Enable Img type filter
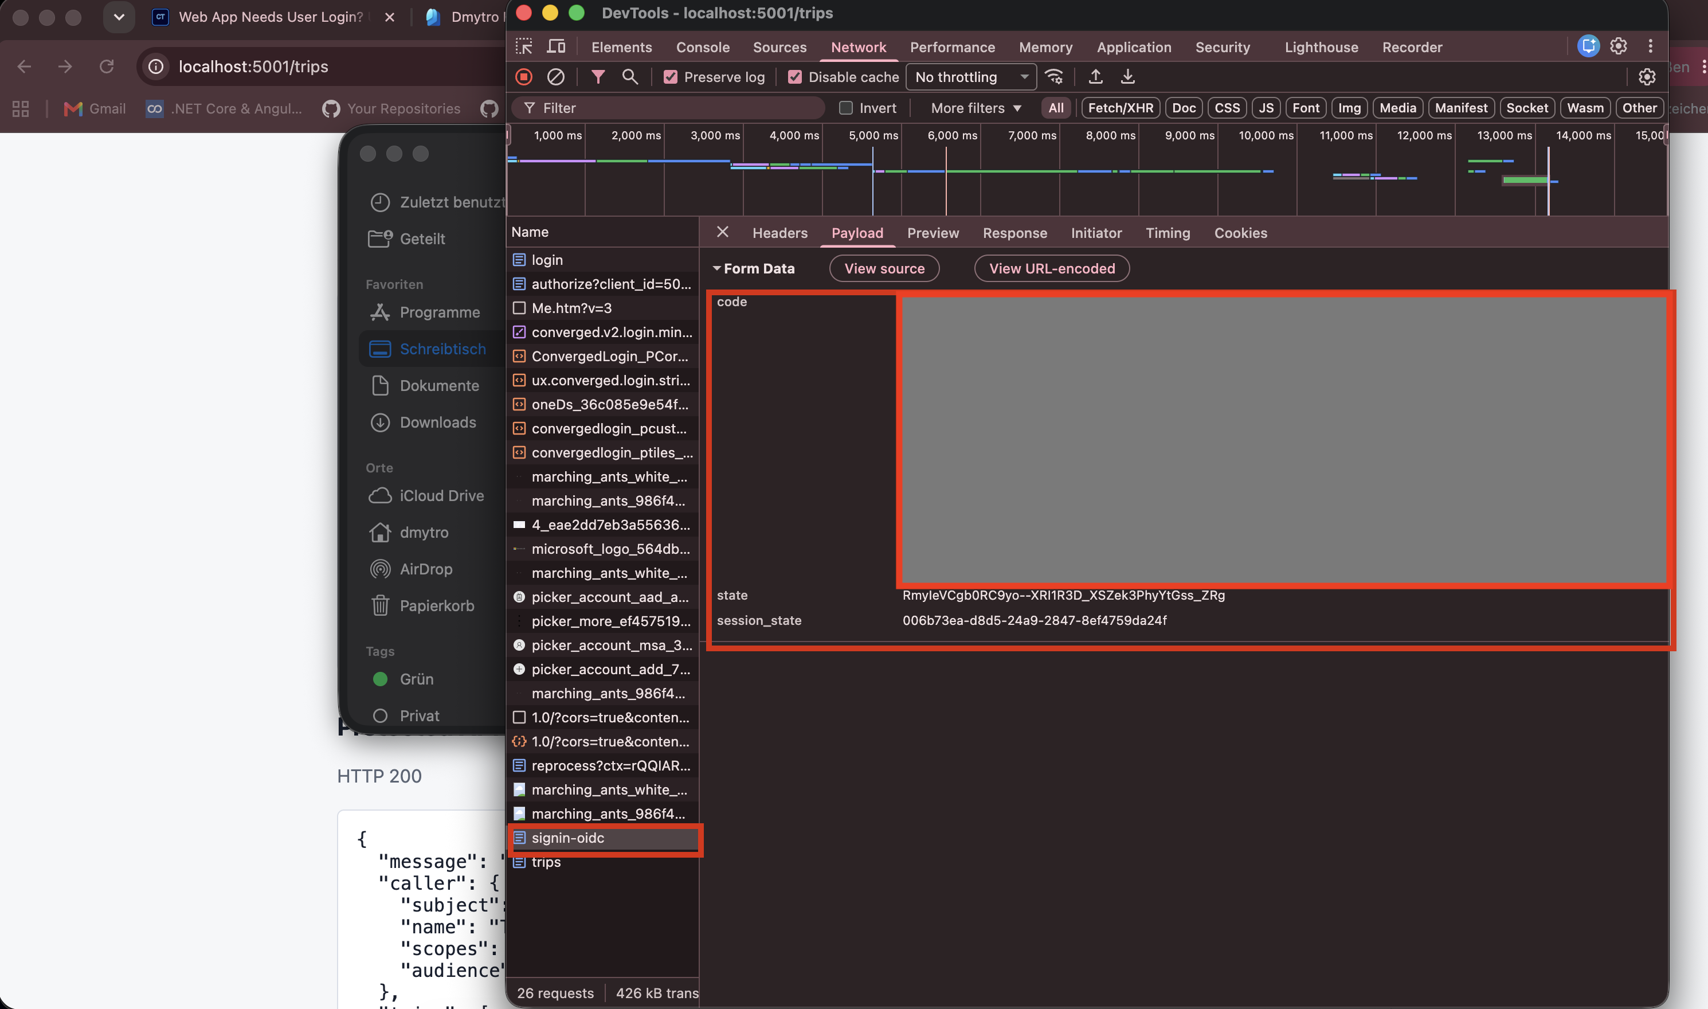This screenshot has width=1708, height=1009. coord(1349,108)
